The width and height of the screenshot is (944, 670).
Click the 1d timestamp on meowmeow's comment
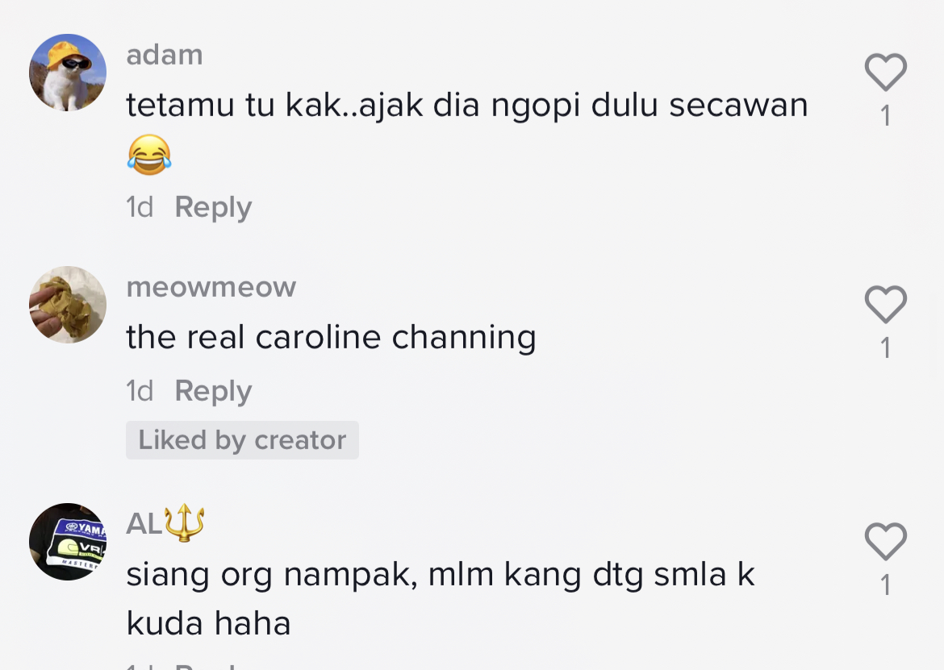pos(140,391)
